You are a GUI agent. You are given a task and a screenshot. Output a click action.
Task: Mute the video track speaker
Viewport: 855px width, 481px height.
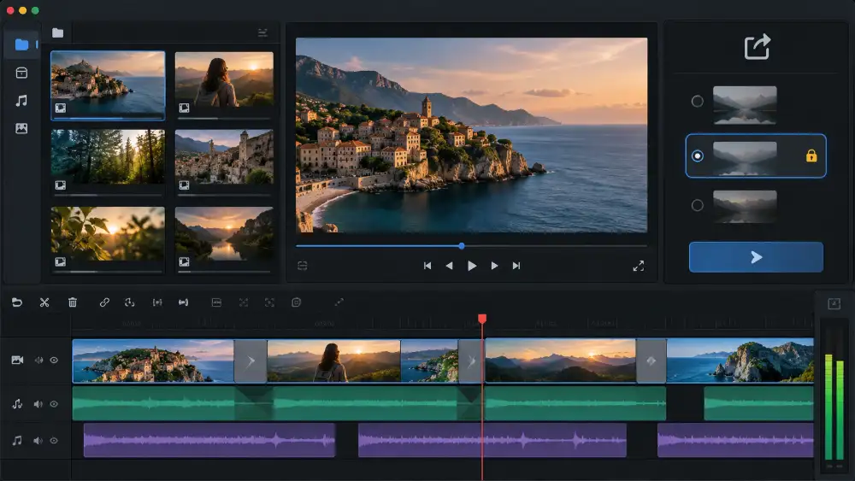tap(38, 360)
